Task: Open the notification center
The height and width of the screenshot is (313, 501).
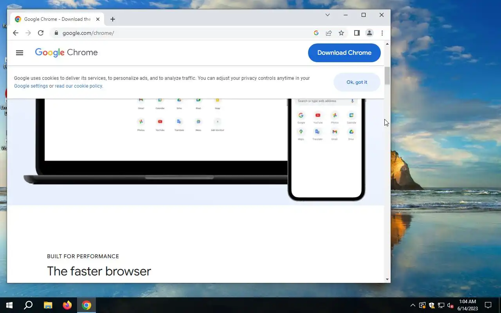Action: (x=488, y=305)
